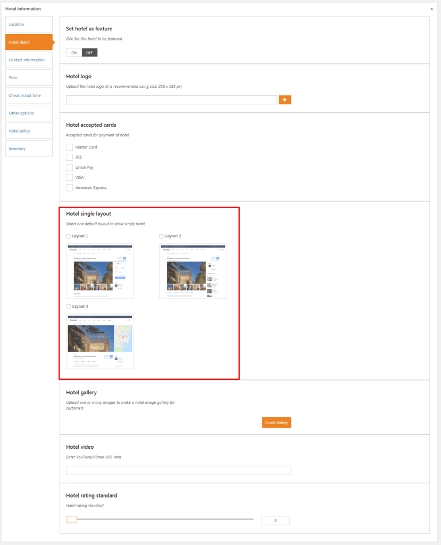Click the plus icon to upload hotel logo
The image size is (441, 545).
[285, 100]
